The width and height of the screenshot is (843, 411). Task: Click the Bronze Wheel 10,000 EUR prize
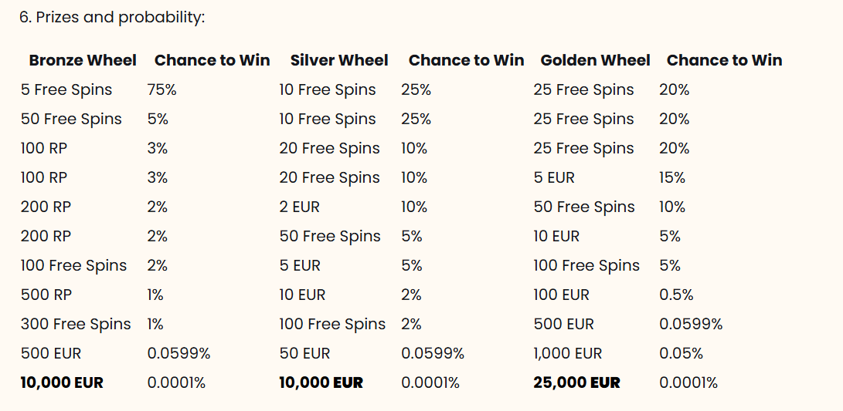click(62, 382)
